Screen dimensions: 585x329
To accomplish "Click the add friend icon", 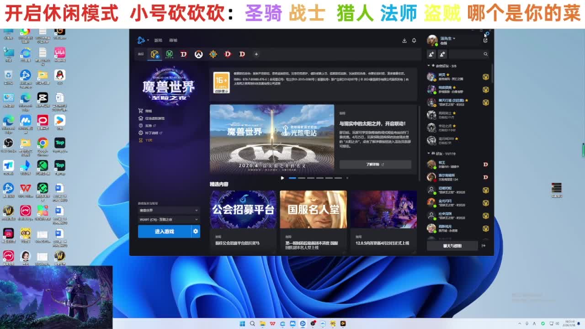I will pyautogui.click(x=431, y=54).
